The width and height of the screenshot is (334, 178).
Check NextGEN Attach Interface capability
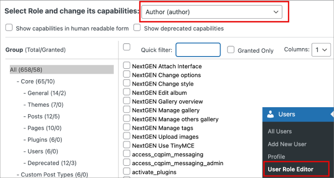[127, 65]
